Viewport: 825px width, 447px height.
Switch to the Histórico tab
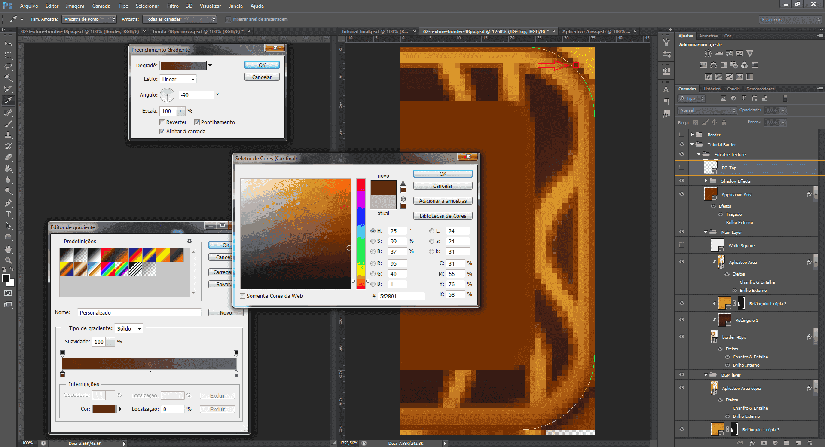click(x=711, y=89)
